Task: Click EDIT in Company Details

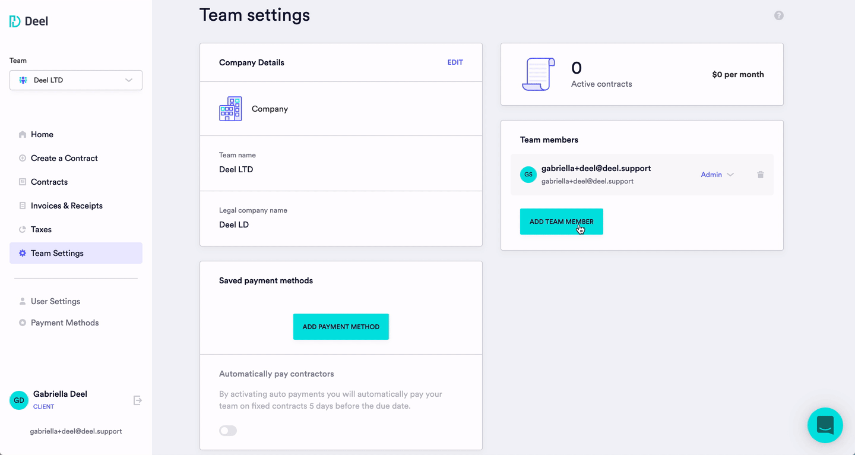Action: point(455,62)
